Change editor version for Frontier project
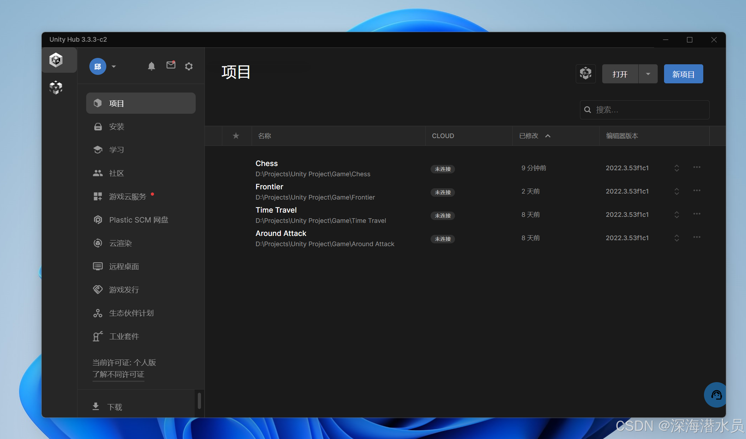 tap(676, 191)
